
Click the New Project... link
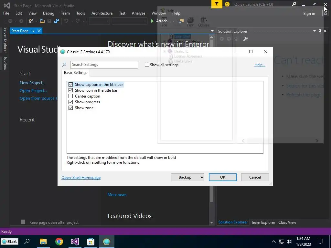(x=33, y=83)
